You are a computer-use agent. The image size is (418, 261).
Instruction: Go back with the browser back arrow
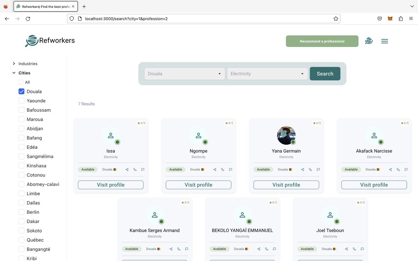[x=7, y=19]
